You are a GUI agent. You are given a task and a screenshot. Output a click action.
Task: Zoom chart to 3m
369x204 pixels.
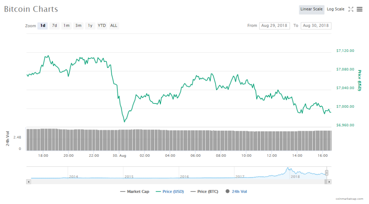pos(78,26)
